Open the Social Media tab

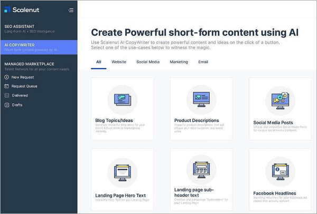coord(148,62)
